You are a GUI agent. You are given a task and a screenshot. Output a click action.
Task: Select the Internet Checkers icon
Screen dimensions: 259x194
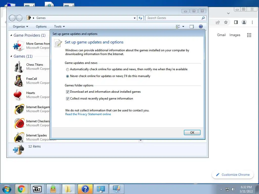point(19,123)
